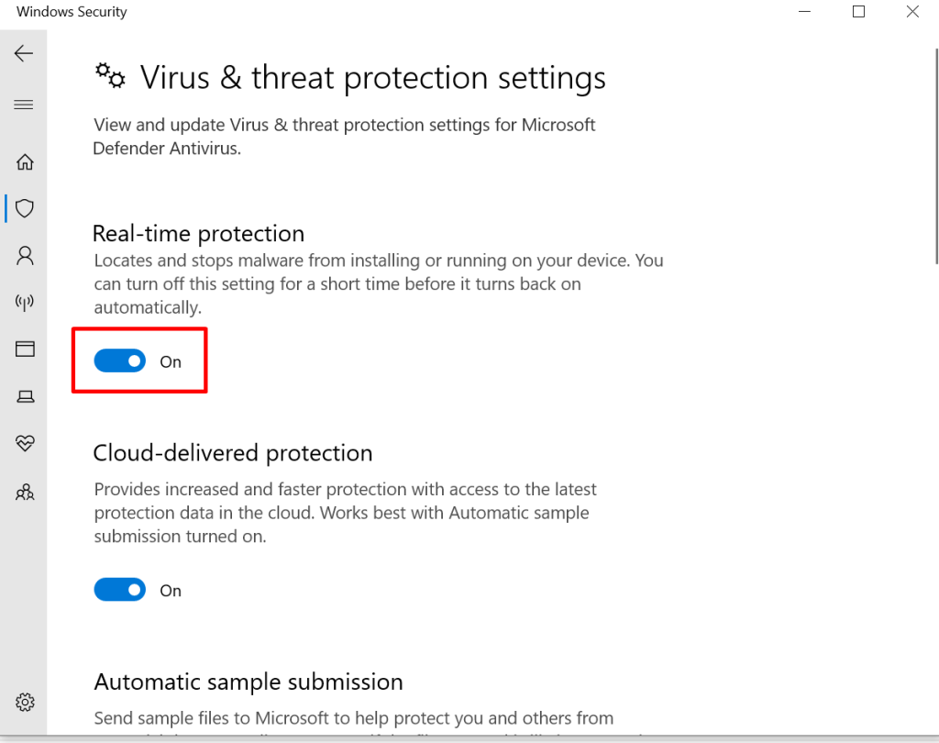Open Settings gear in sidebar bottom
Screen dimensions: 939x743
25,703
